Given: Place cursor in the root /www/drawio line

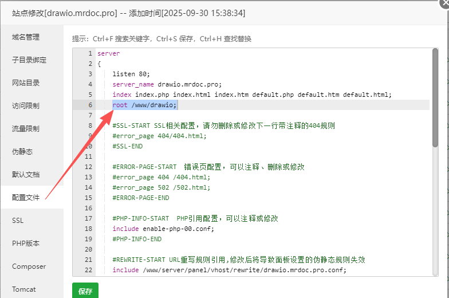Looking at the screenshot, I should tap(145, 105).
